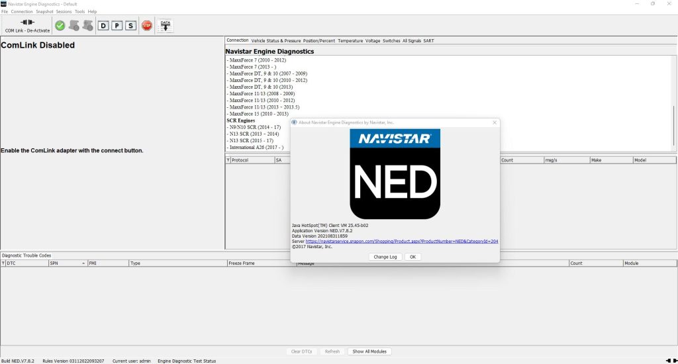The image size is (678, 364).
Task: Sort DTC table by SPN column
Action: click(68, 263)
